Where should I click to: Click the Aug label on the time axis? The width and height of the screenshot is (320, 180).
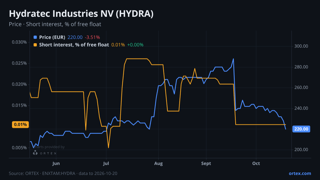(159, 163)
